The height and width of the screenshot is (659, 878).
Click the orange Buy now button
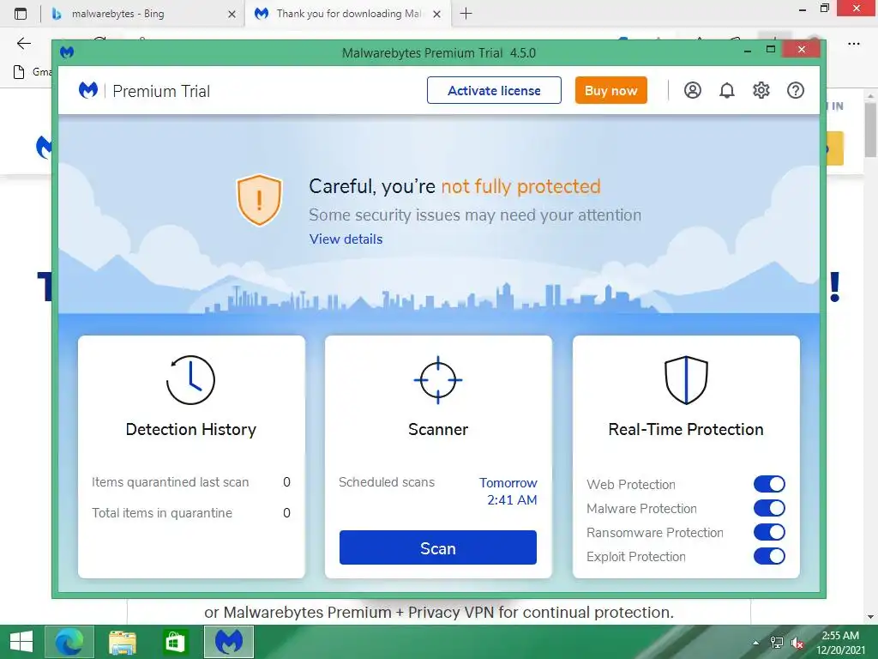pyautogui.click(x=610, y=90)
